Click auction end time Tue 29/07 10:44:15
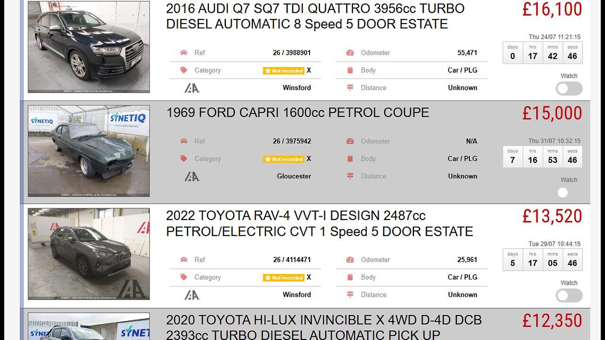Viewport: 605px width, 340px height. pyautogui.click(x=554, y=244)
